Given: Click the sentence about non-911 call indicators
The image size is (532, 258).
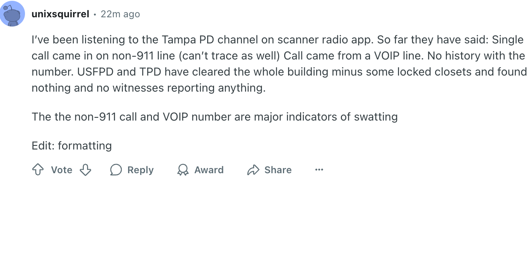Looking at the screenshot, I should pyautogui.click(x=214, y=117).
